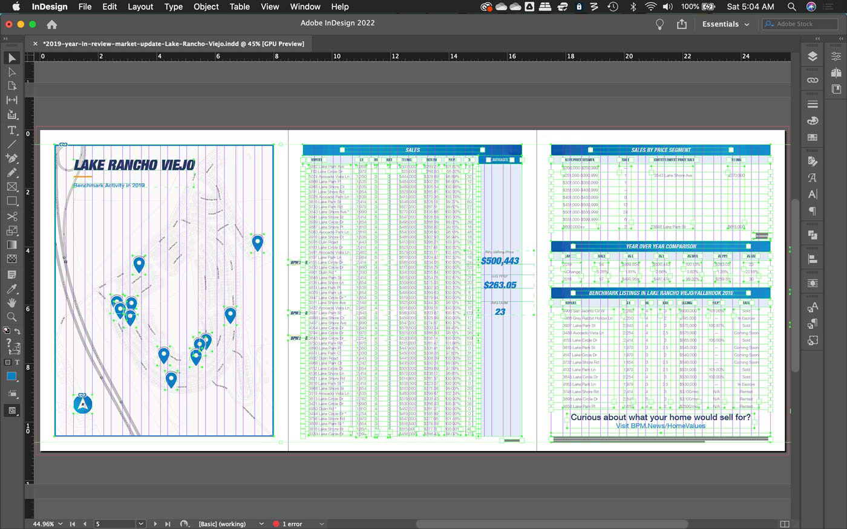Screen dimensions: 847x529
Task: Select the Gradient Swatch tool
Action: [x=11, y=245]
